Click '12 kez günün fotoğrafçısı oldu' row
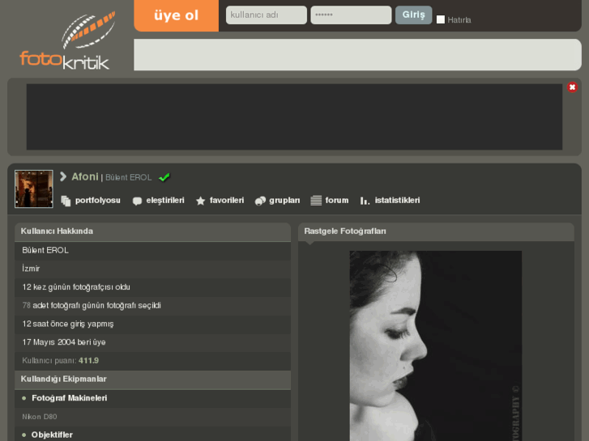This screenshot has height=441, width=589. point(152,287)
